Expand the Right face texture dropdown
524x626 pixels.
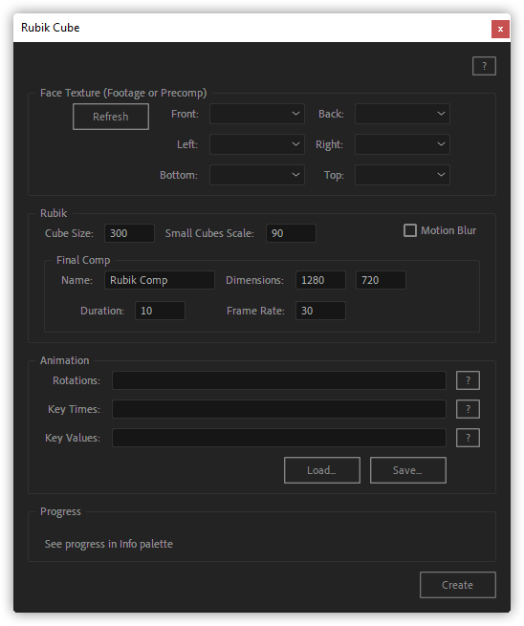[403, 144]
